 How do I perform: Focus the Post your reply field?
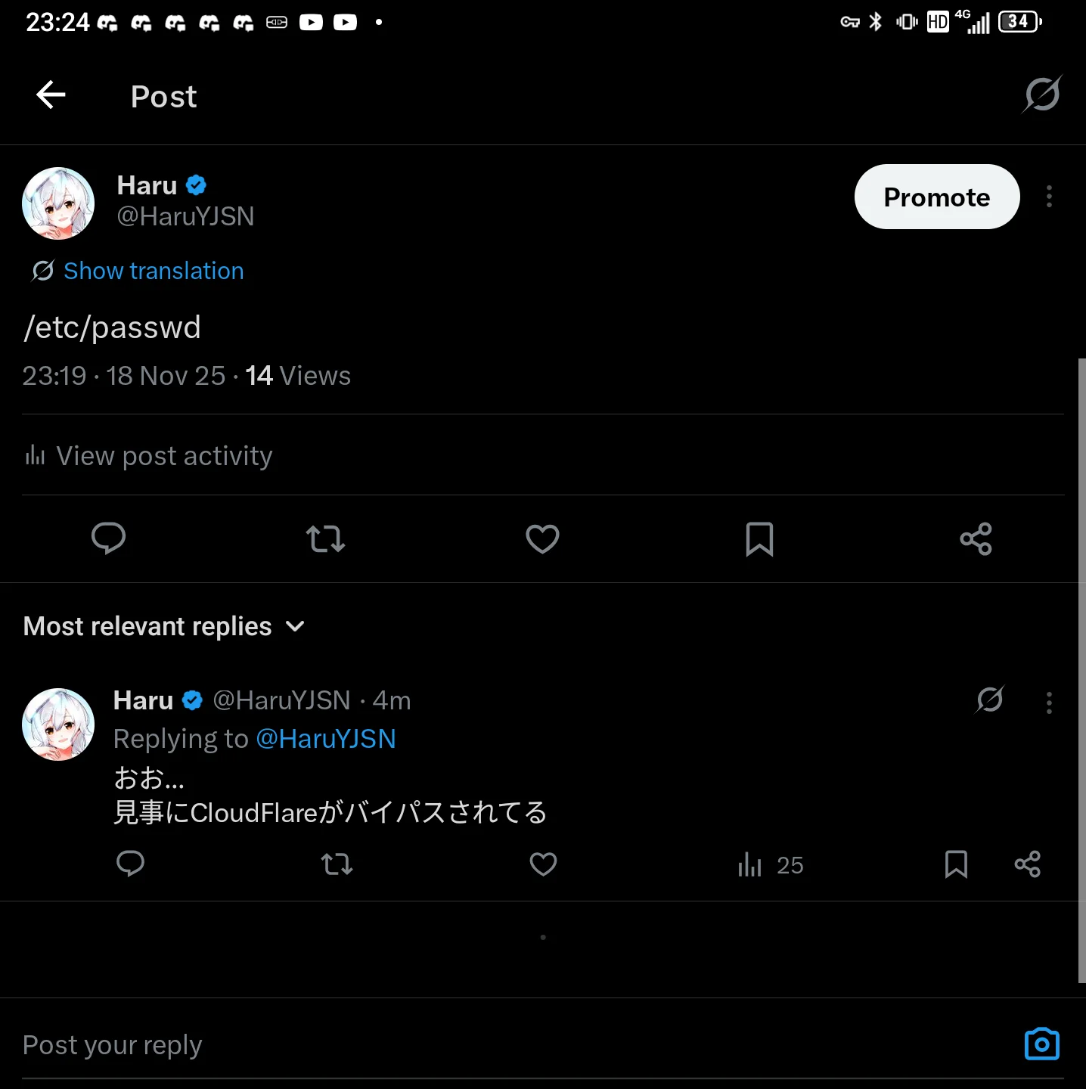454,1044
